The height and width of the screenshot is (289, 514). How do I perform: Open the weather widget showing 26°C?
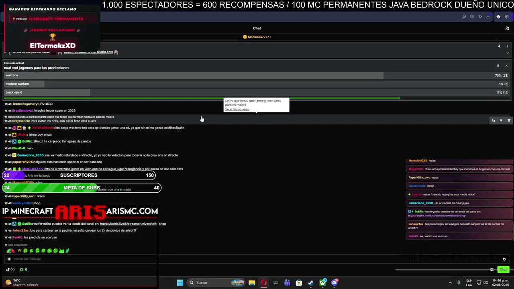(22, 283)
